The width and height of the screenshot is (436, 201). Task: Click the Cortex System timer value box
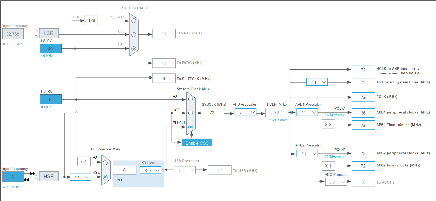click(363, 82)
